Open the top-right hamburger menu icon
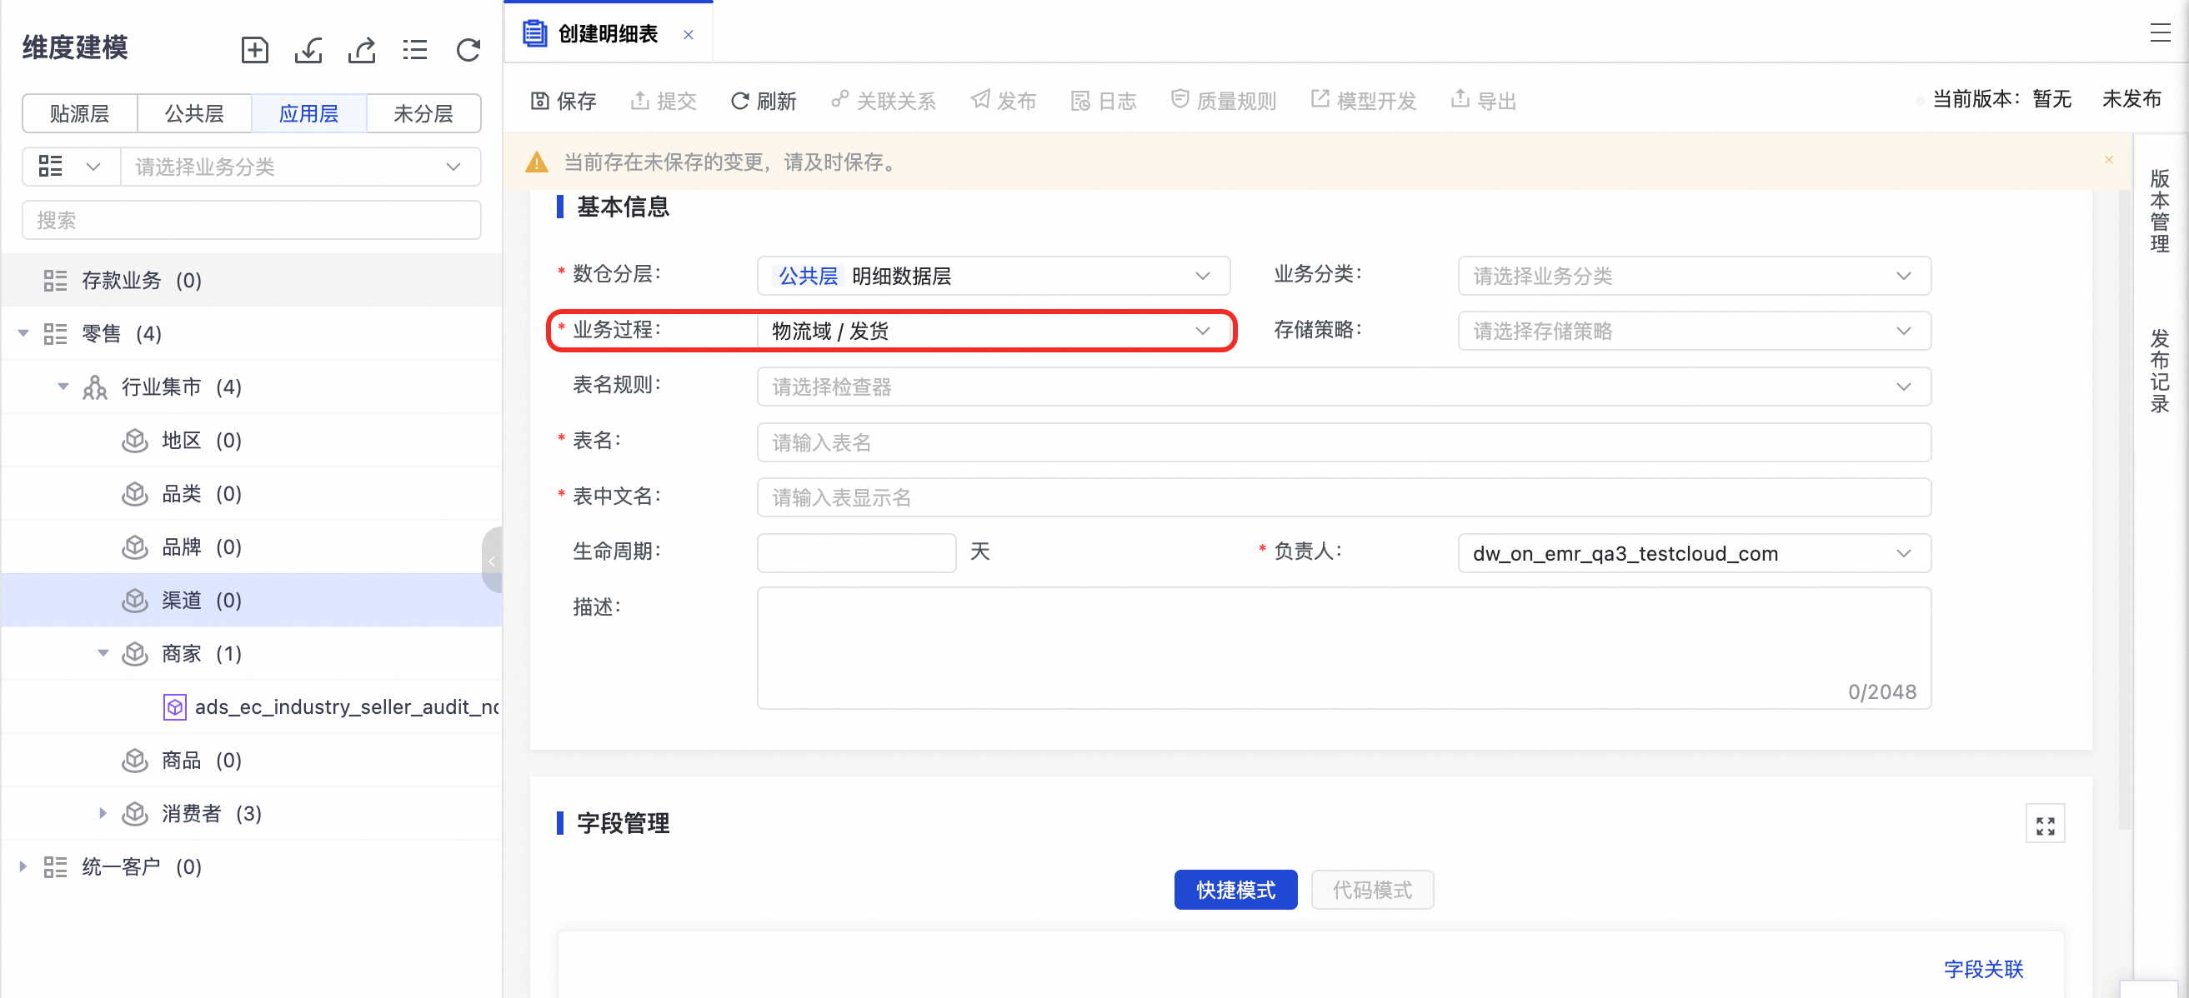The image size is (2189, 998). coord(2159,33)
